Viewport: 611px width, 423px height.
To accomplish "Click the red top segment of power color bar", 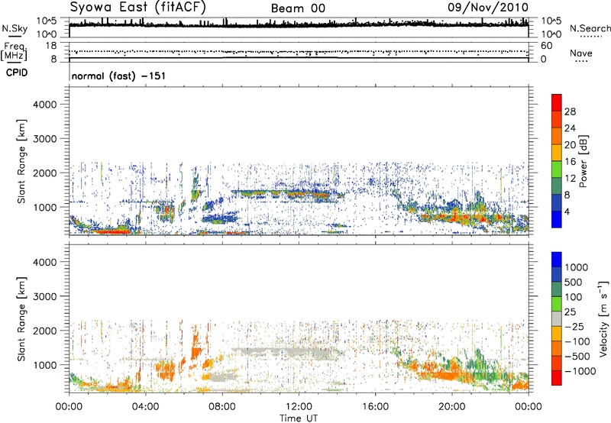I will pyautogui.click(x=557, y=102).
